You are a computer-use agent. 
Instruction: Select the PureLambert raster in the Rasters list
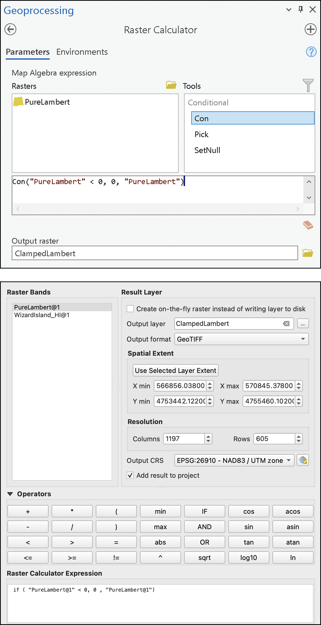pos(41,102)
